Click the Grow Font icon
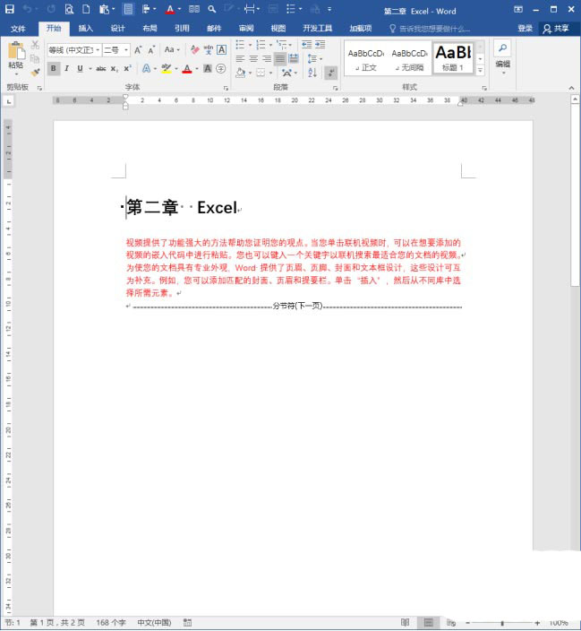The image size is (581, 631). (x=138, y=50)
